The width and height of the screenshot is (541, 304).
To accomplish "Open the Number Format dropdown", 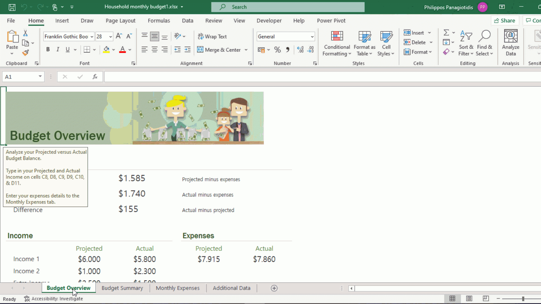I will click(312, 36).
